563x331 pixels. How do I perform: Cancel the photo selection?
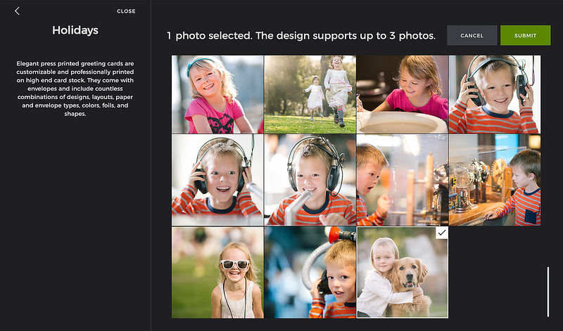click(x=472, y=36)
